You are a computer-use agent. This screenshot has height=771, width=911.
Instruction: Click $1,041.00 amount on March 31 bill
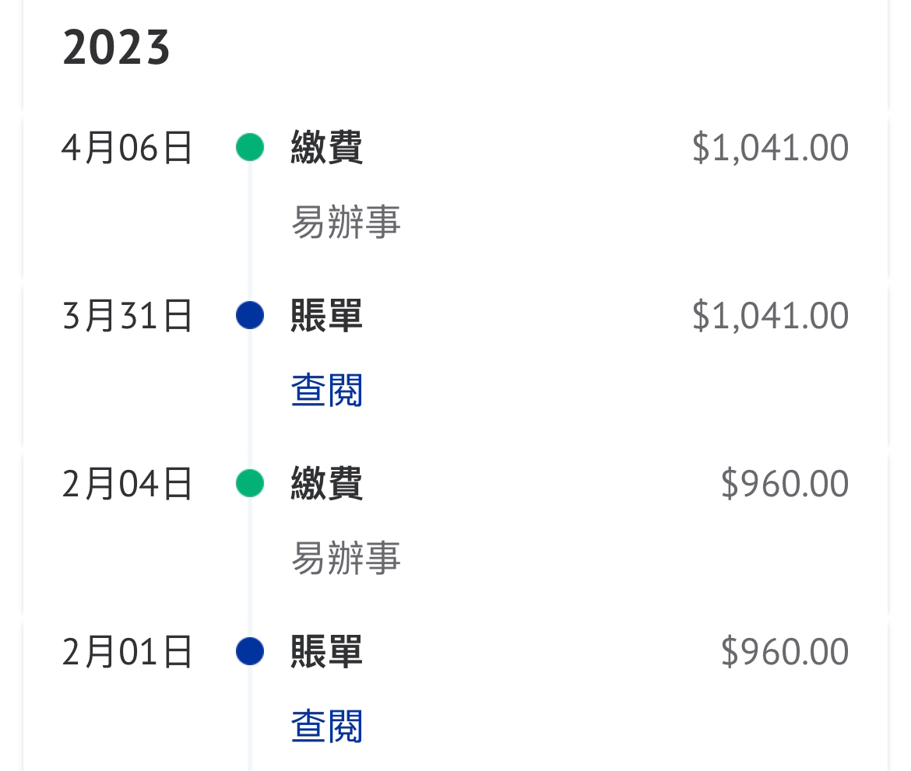[770, 315]
